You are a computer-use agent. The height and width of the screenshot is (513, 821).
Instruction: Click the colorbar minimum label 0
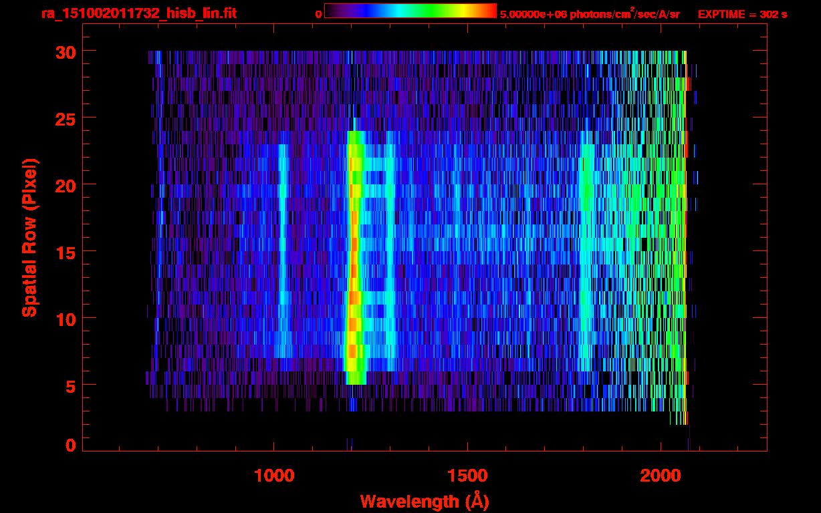(319, 14)
